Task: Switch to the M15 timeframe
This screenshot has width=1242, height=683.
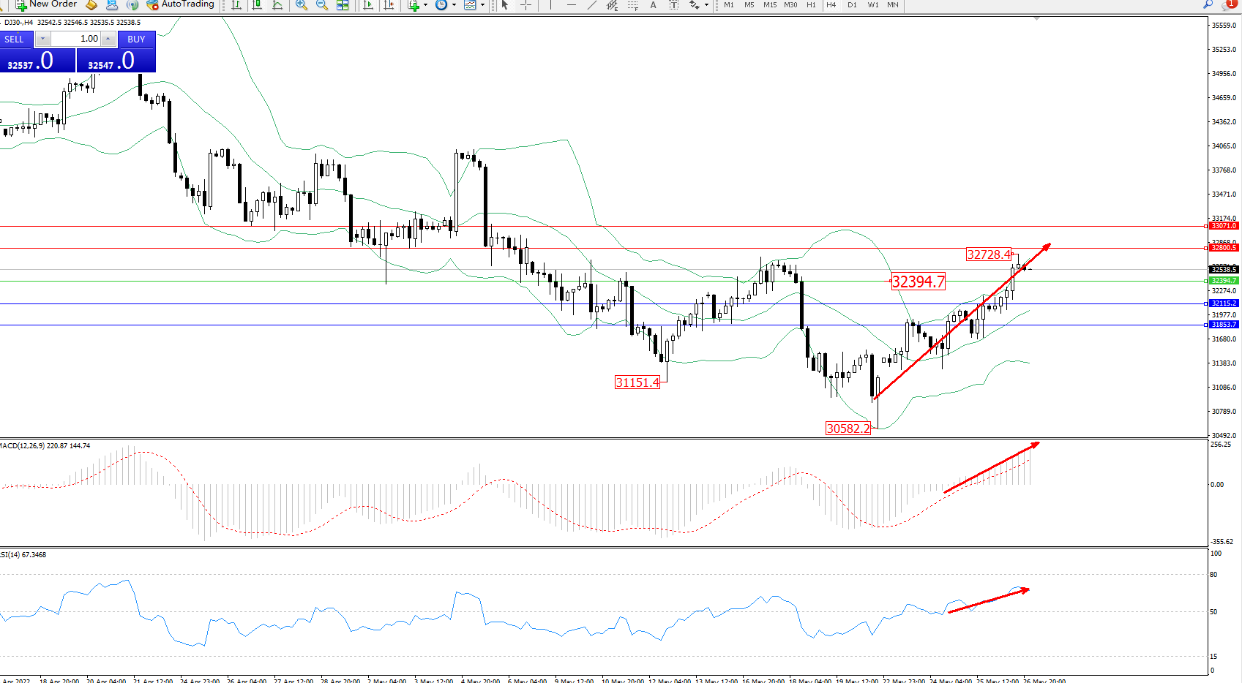Action: [x=770, y=5]
